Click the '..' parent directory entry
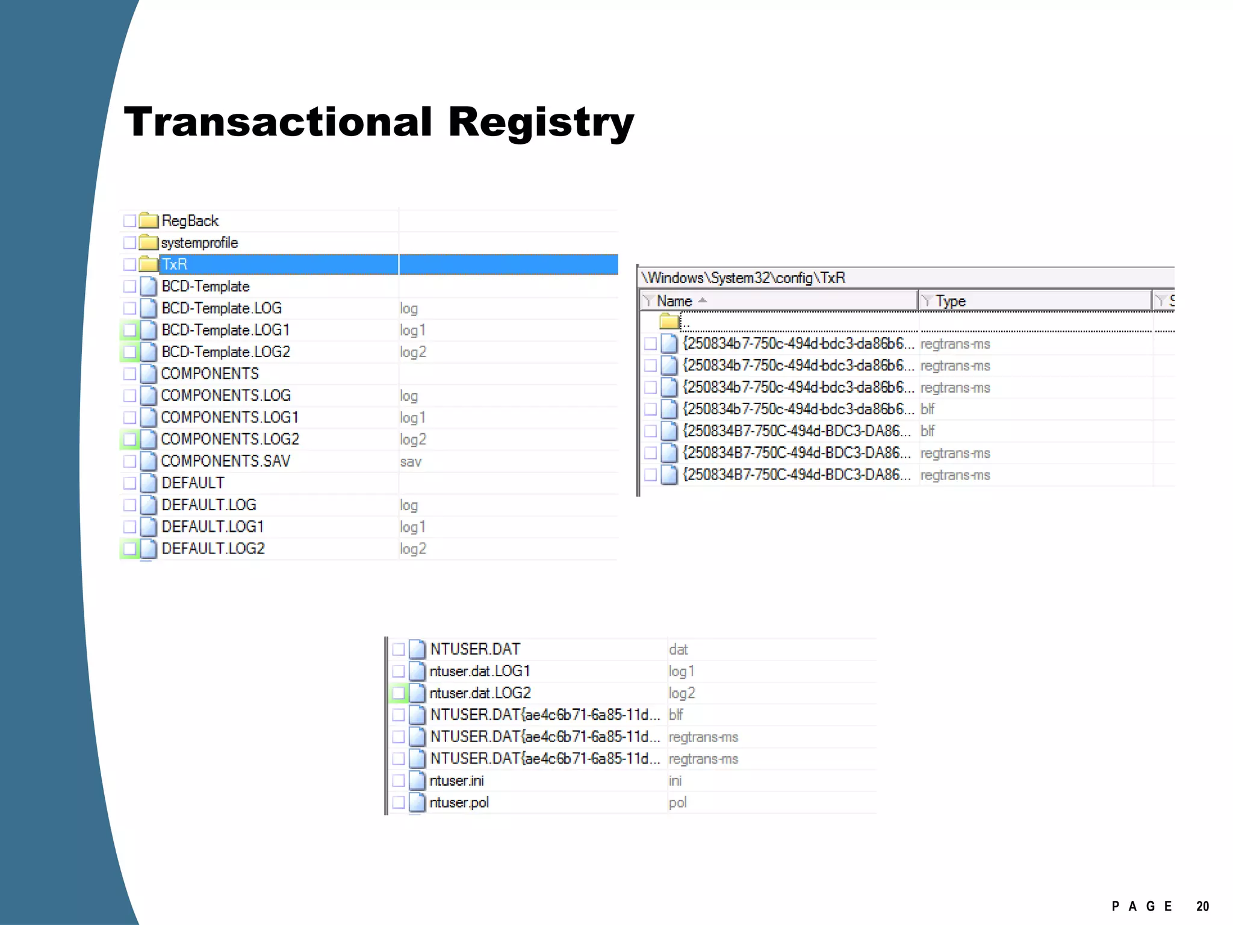Viewport: 1233px width, 925px height. point(686,324)
